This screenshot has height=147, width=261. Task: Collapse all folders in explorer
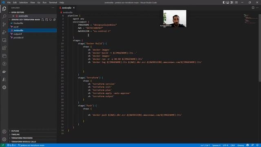pyautogui.click(x=54, y=20)
